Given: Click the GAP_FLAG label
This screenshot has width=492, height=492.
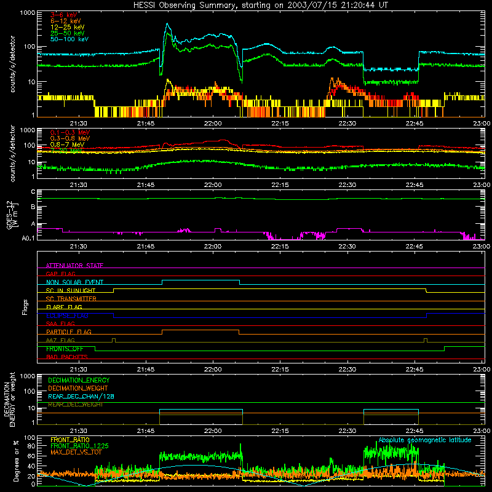Looking at the screenshot, I should point(60,274).
